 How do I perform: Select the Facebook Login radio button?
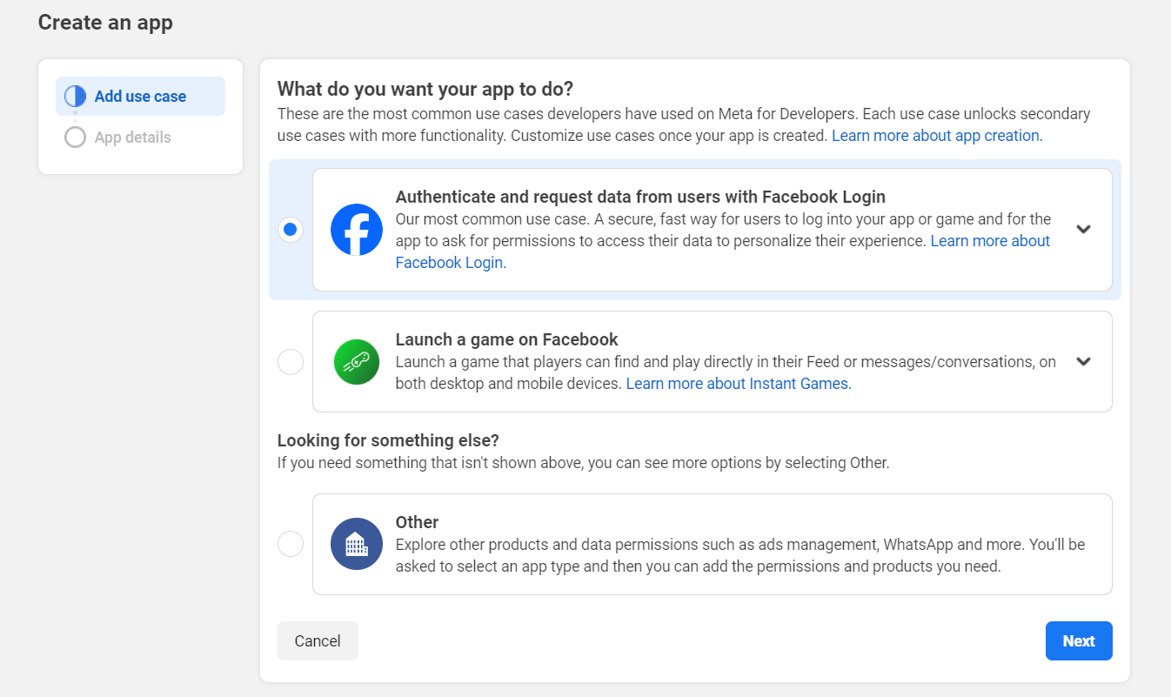pyautogui.click(x=290, y=229)
